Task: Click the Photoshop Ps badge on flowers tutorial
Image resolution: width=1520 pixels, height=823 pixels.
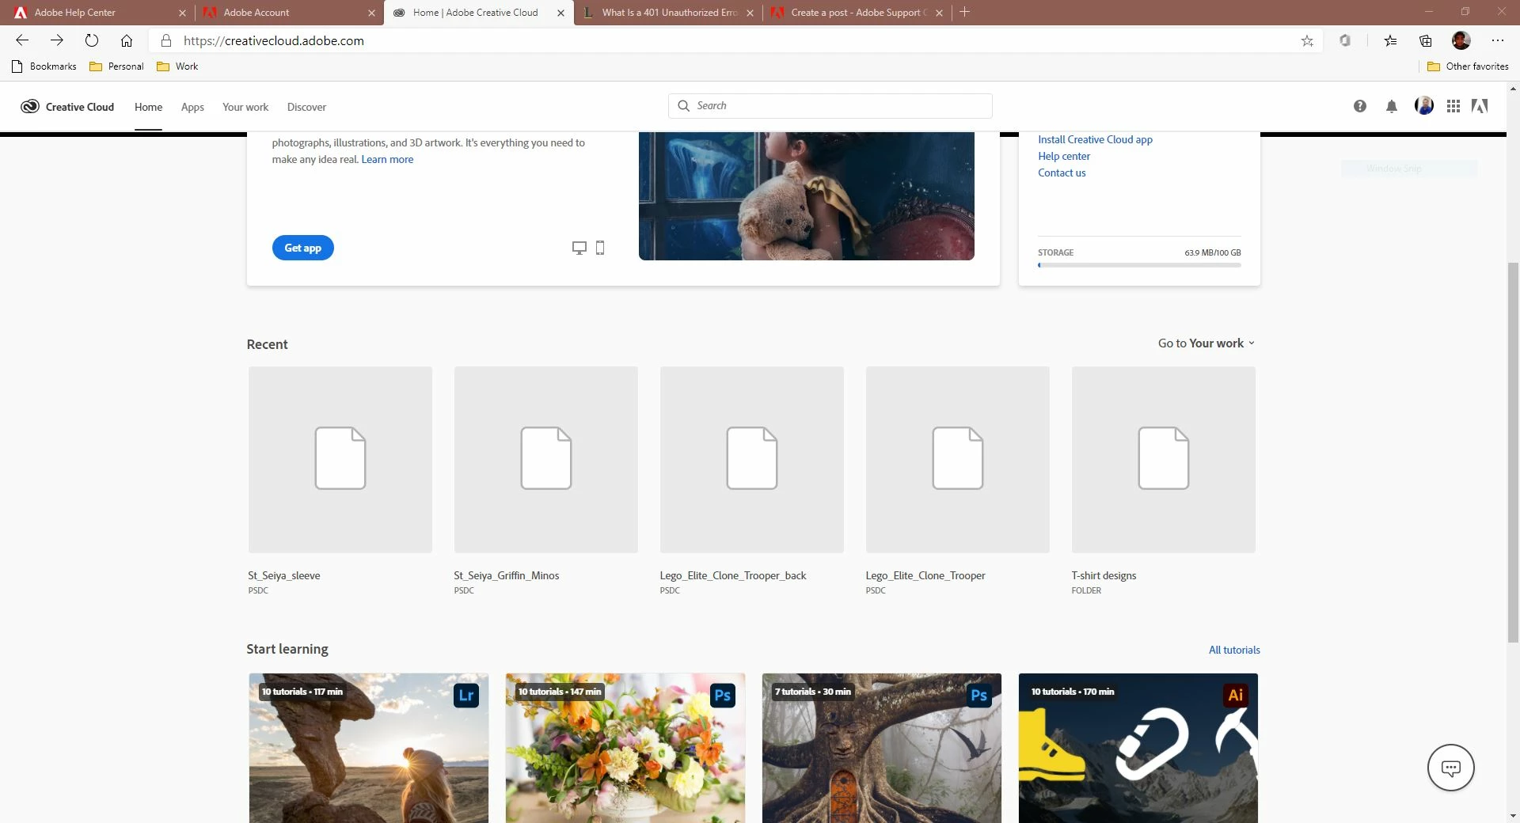Action: tap(723, 695)
